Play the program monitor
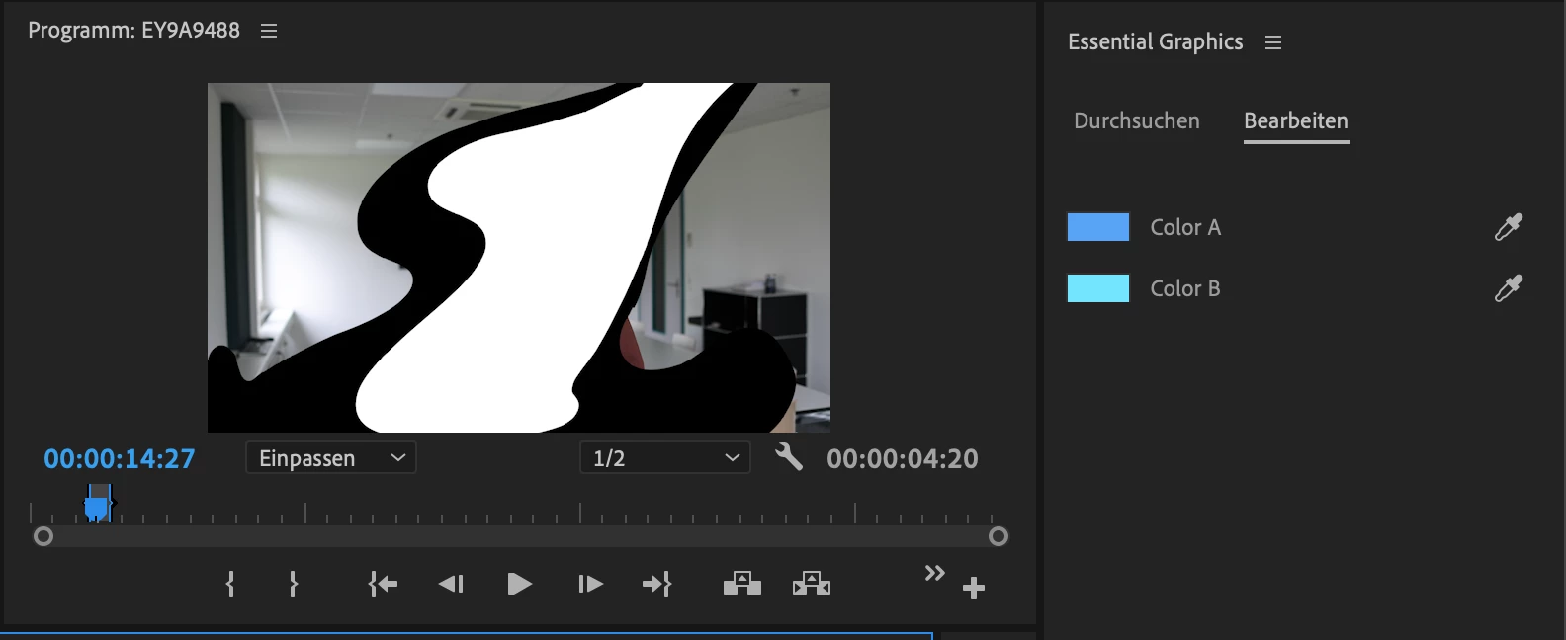This screenshot has height=640, width=1566. pos(519,584)
